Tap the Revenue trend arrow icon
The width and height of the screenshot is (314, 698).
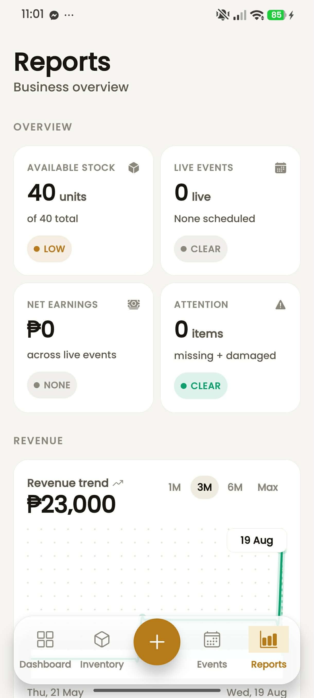click(x=118, y=483)
